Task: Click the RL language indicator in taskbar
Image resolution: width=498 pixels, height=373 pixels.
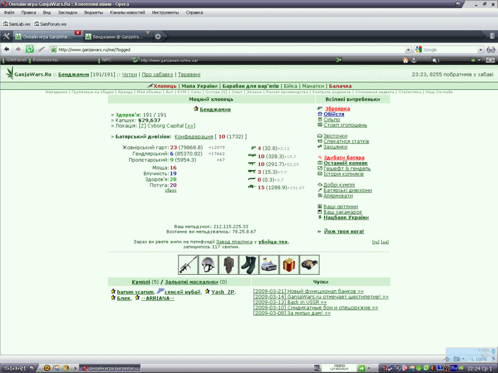Action: pyautogui.click(x=316, y=368)
